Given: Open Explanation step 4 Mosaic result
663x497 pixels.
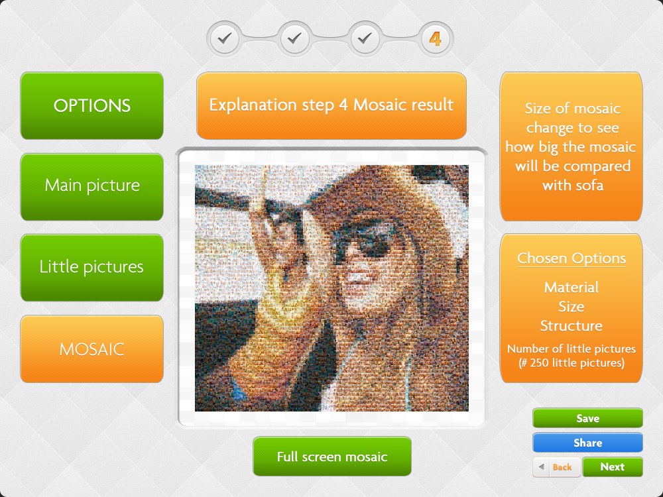Looking at the screenshot, I should (x=331, y=105).
